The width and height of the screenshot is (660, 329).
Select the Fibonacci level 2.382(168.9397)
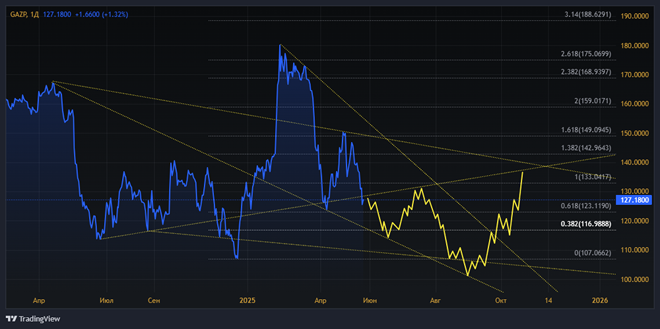(x=585, y=72)
